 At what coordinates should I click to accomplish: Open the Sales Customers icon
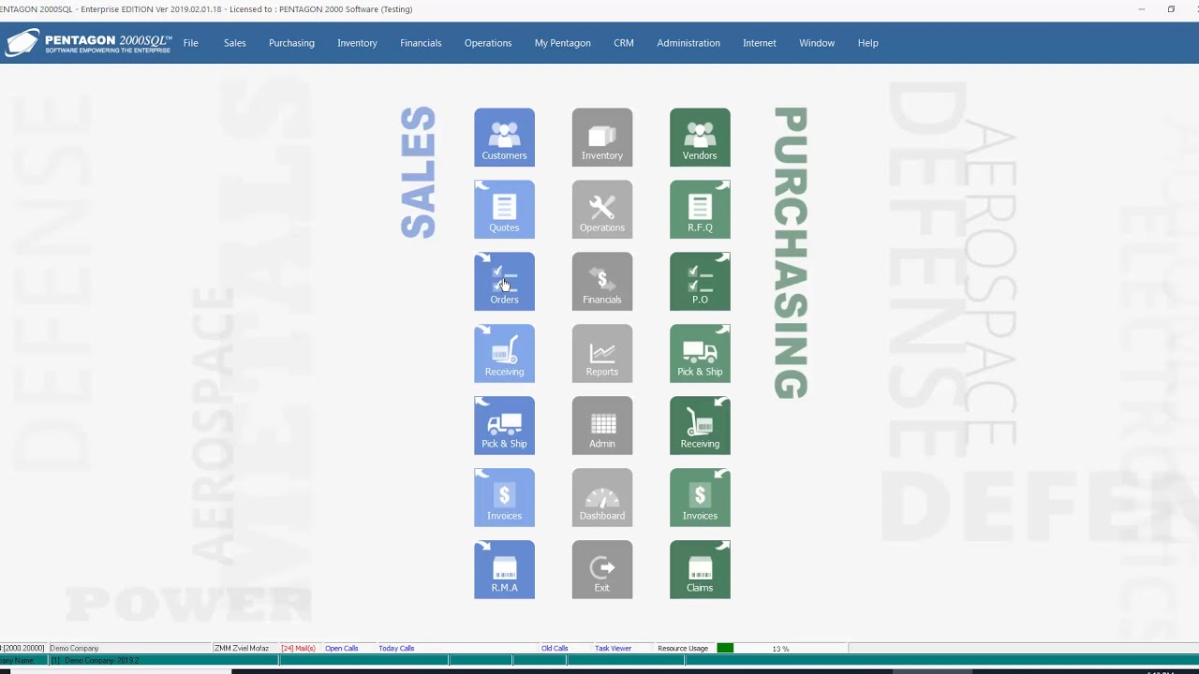(504, 138)
